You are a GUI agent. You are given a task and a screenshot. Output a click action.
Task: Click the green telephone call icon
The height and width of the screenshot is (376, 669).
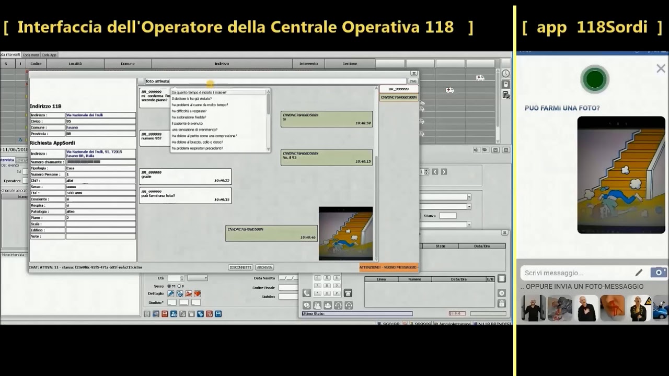[x=307, y=293]
